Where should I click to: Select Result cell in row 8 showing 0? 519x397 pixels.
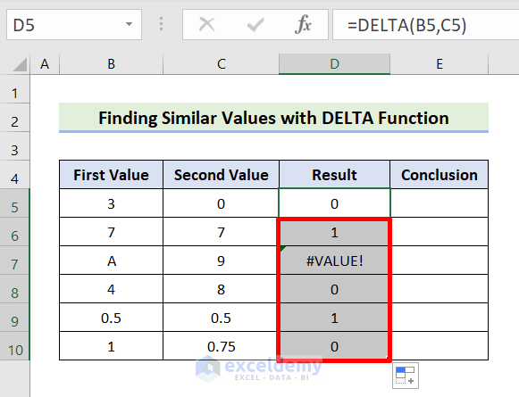334,289
